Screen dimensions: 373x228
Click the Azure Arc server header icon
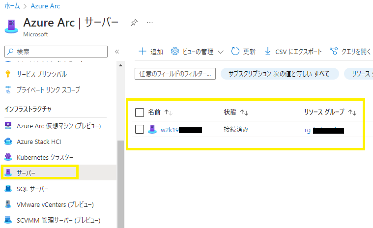[11, 26]
